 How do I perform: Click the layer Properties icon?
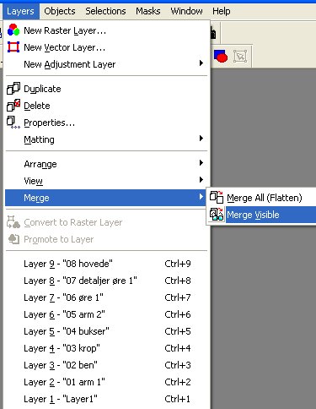pos(13,123)
